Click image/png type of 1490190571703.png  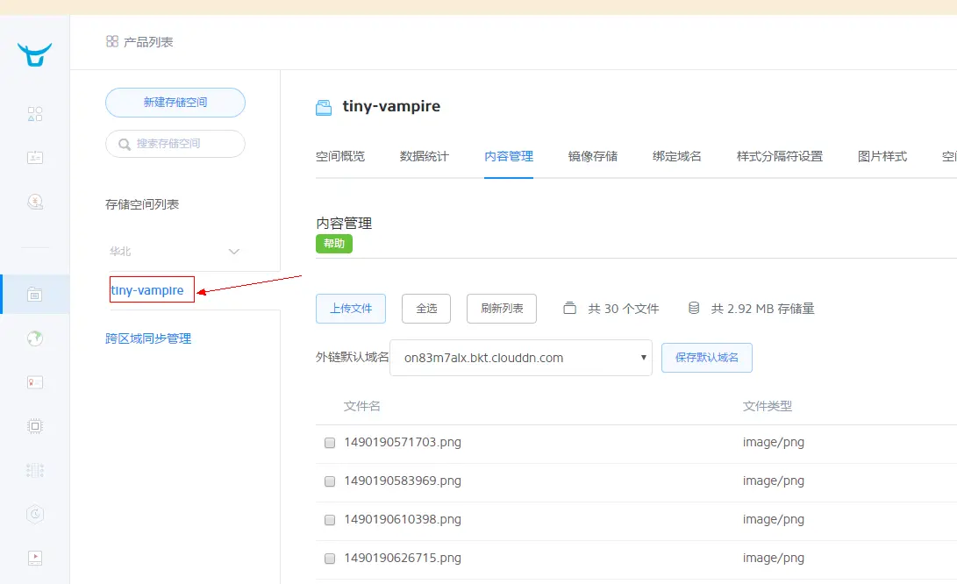point(774,442)
